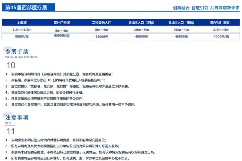Click the 12000元 price cell
Screen dimensions: 242x161
[x=101, y=36]
